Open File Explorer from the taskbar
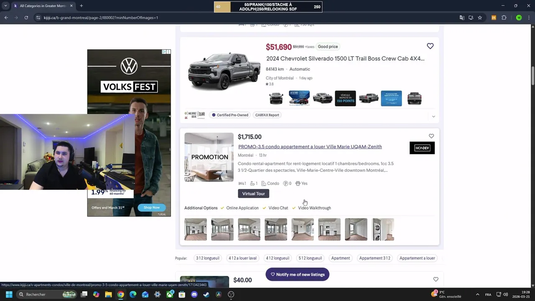 108,294
